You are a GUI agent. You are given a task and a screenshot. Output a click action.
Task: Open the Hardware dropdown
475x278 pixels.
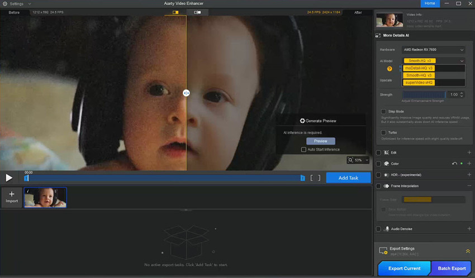click(434, 50)
